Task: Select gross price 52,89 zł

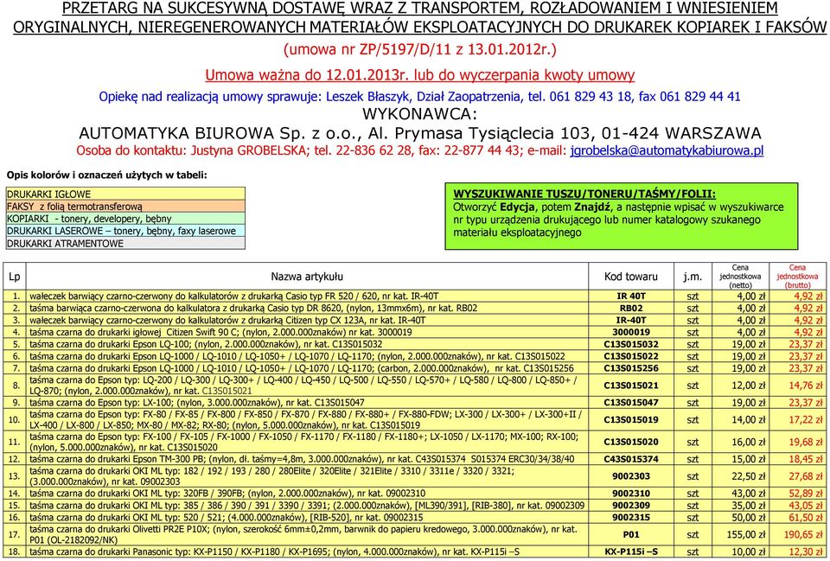Action: click(x=797, y=494)
